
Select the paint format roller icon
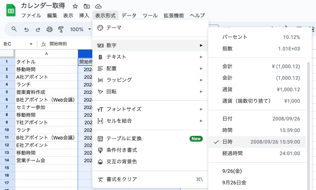pyautogui.click(x=61, y=29)
